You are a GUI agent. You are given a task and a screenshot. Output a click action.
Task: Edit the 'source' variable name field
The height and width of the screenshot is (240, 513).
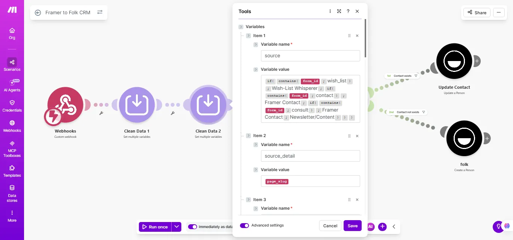(311, 56)
